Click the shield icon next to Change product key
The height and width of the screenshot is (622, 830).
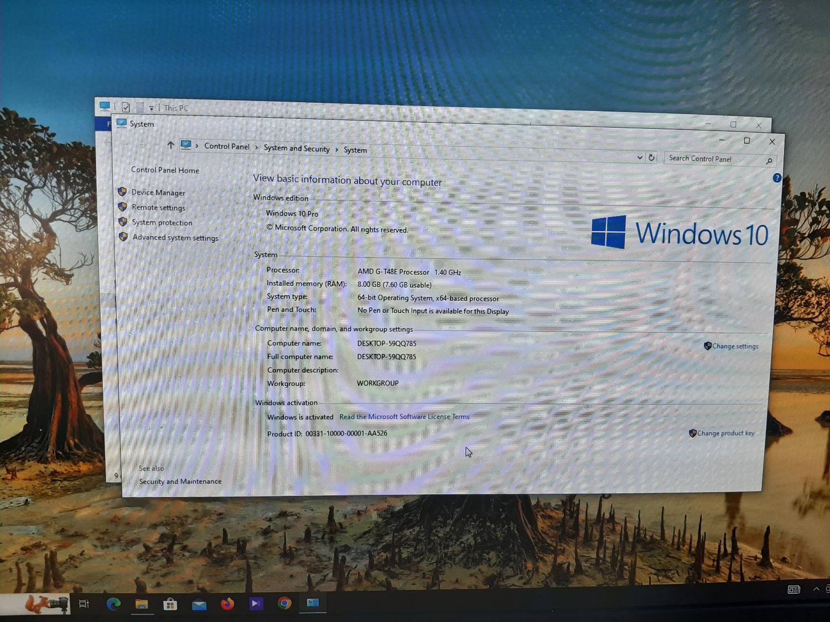[692, 433]
